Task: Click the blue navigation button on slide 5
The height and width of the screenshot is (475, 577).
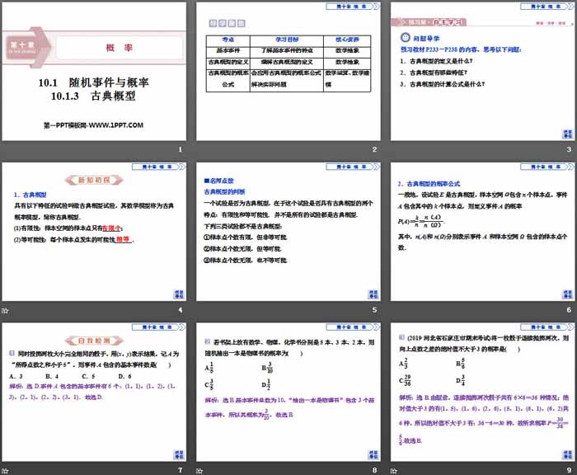Action: 373,294
